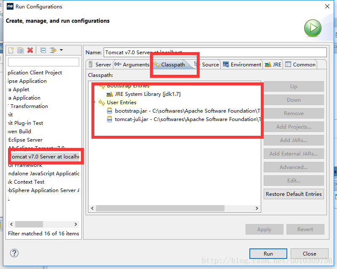The height and width of the screenshot is (269, 337).
Task: Open help via the question mark icon
Action: tap(14, 253)
